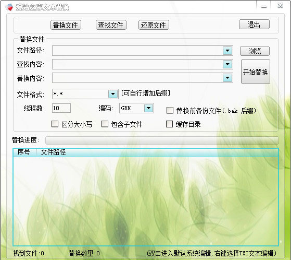Image resolution: width=291 pixels, height=260 pixels.
Task: Switch to 查找文件 tab button
Action: click(x=111, y=25)
